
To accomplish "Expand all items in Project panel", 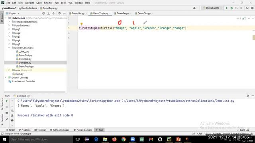I will click(x=49, y=13).
